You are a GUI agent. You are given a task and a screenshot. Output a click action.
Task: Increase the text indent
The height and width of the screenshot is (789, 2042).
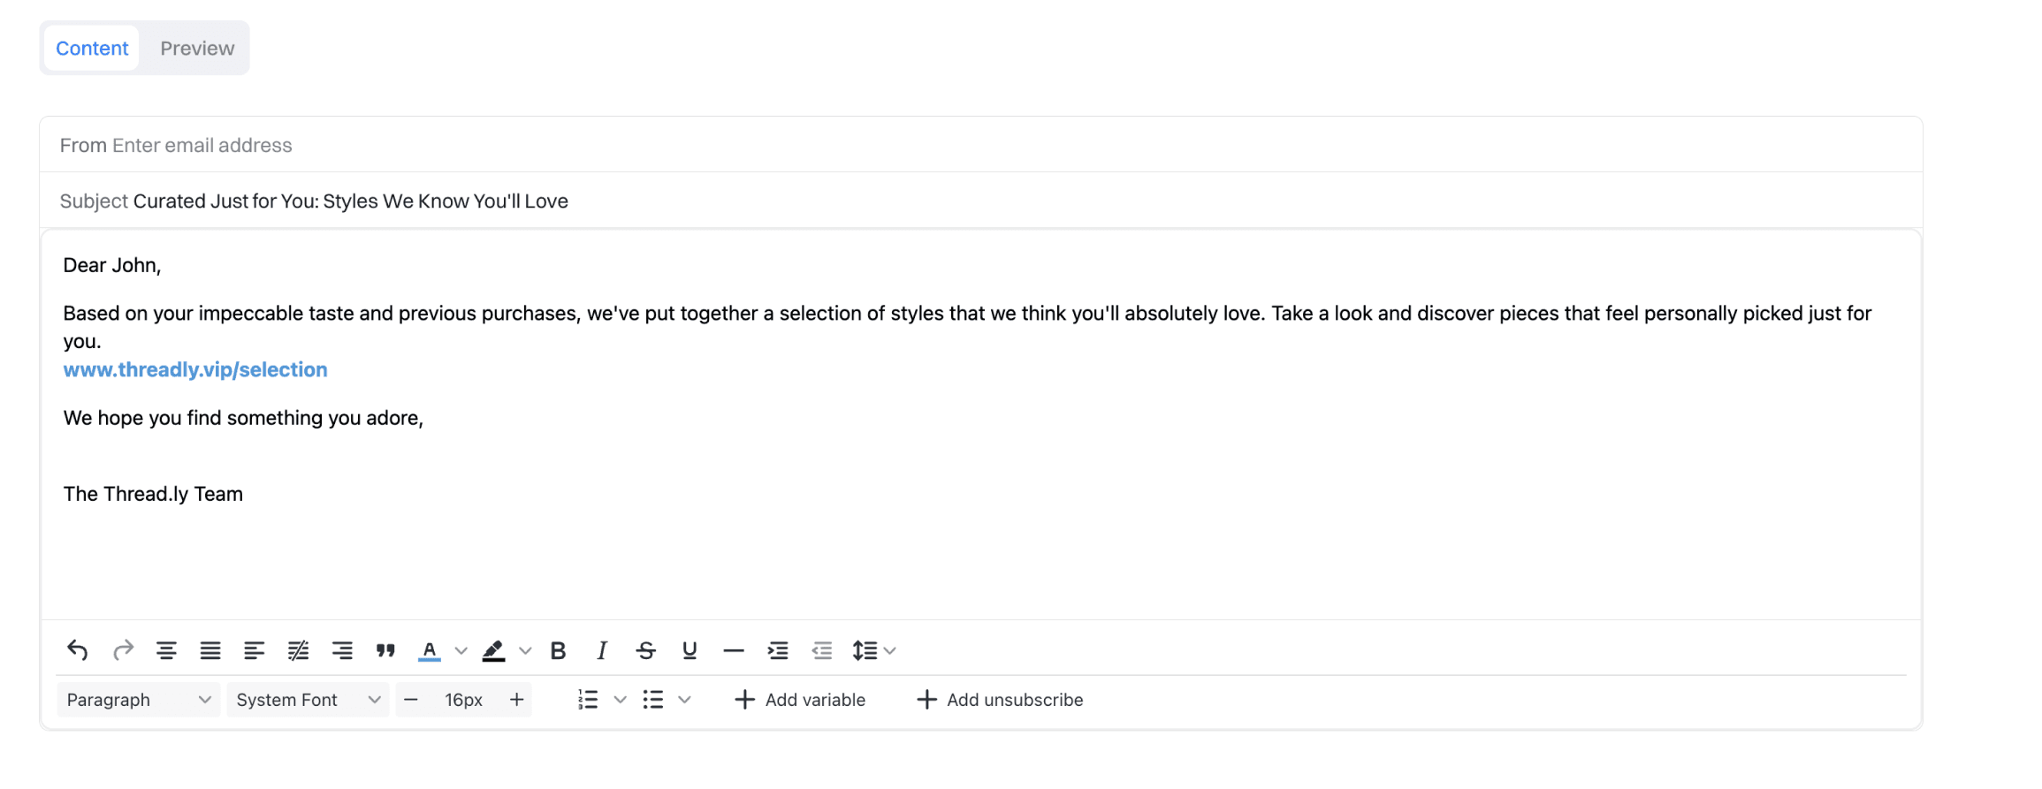(x=777, y=650)
